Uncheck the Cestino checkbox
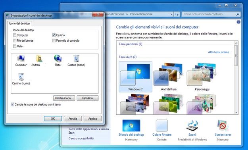 [54, 35]
